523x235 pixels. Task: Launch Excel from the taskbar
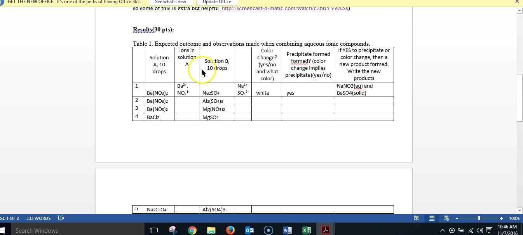[307, 230]
